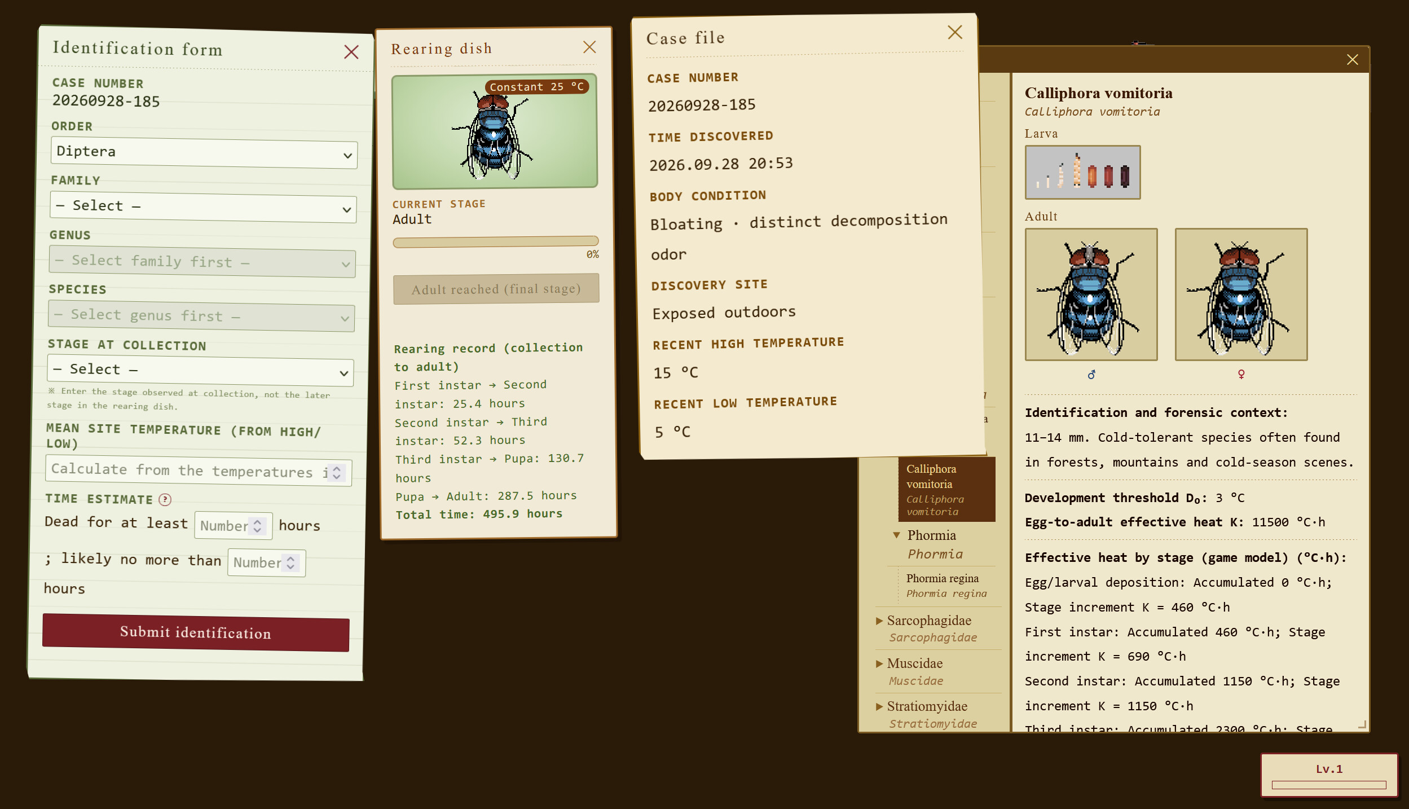
Task: Open the Order dropdown showing Diptera
Action: [x=204, y=153]
